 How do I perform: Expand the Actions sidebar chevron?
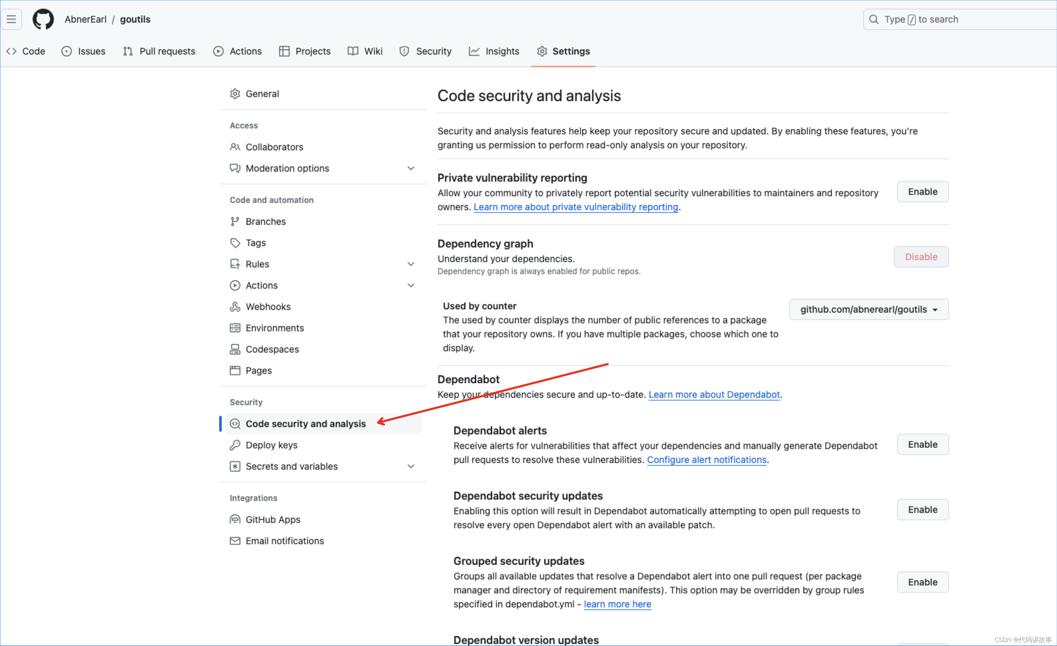pos(411,285)
